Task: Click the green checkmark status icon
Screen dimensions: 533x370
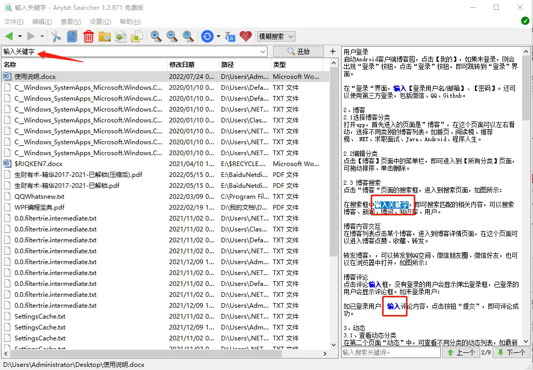Action: pyautogui.click(x=525, y=21)
